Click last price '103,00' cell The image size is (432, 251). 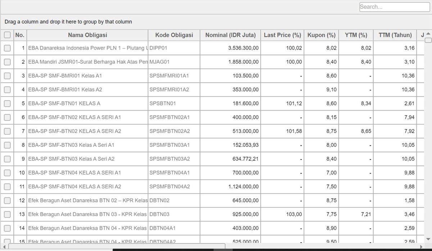click(x=283, y=214)
